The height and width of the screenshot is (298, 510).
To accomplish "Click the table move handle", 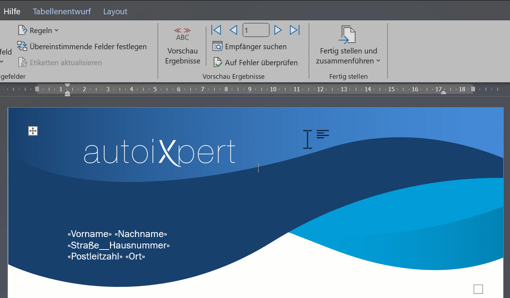I will point(33,131).
